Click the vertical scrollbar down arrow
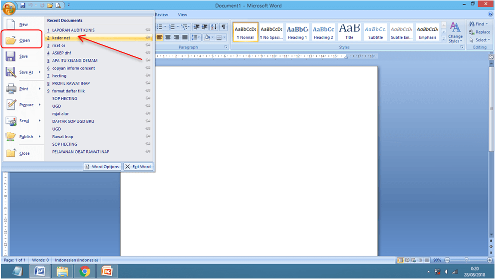Screen dimensions: 495x279 491,235
